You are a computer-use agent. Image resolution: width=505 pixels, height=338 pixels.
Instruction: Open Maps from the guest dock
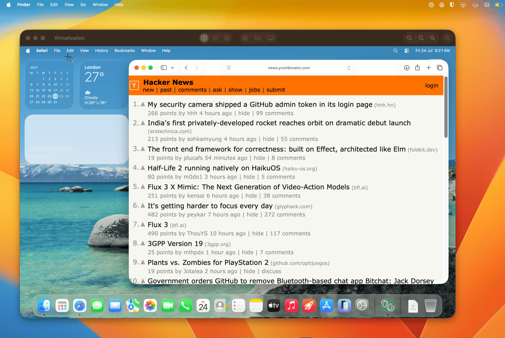pyautogui.click(x=133, y=306)
